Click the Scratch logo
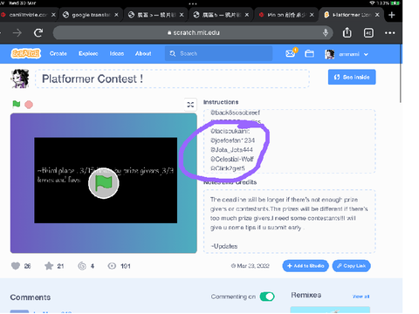This screenshot has width=419, height=314. click(25, 53)
